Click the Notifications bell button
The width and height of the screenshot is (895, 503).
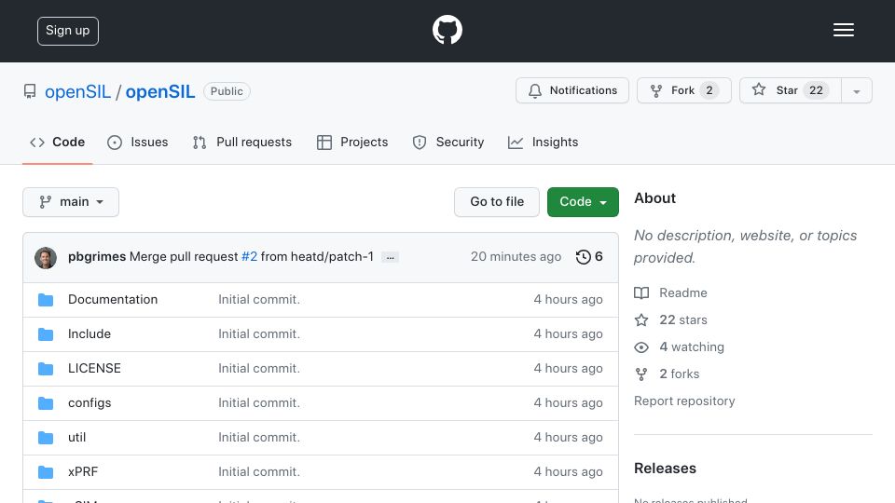571,90
